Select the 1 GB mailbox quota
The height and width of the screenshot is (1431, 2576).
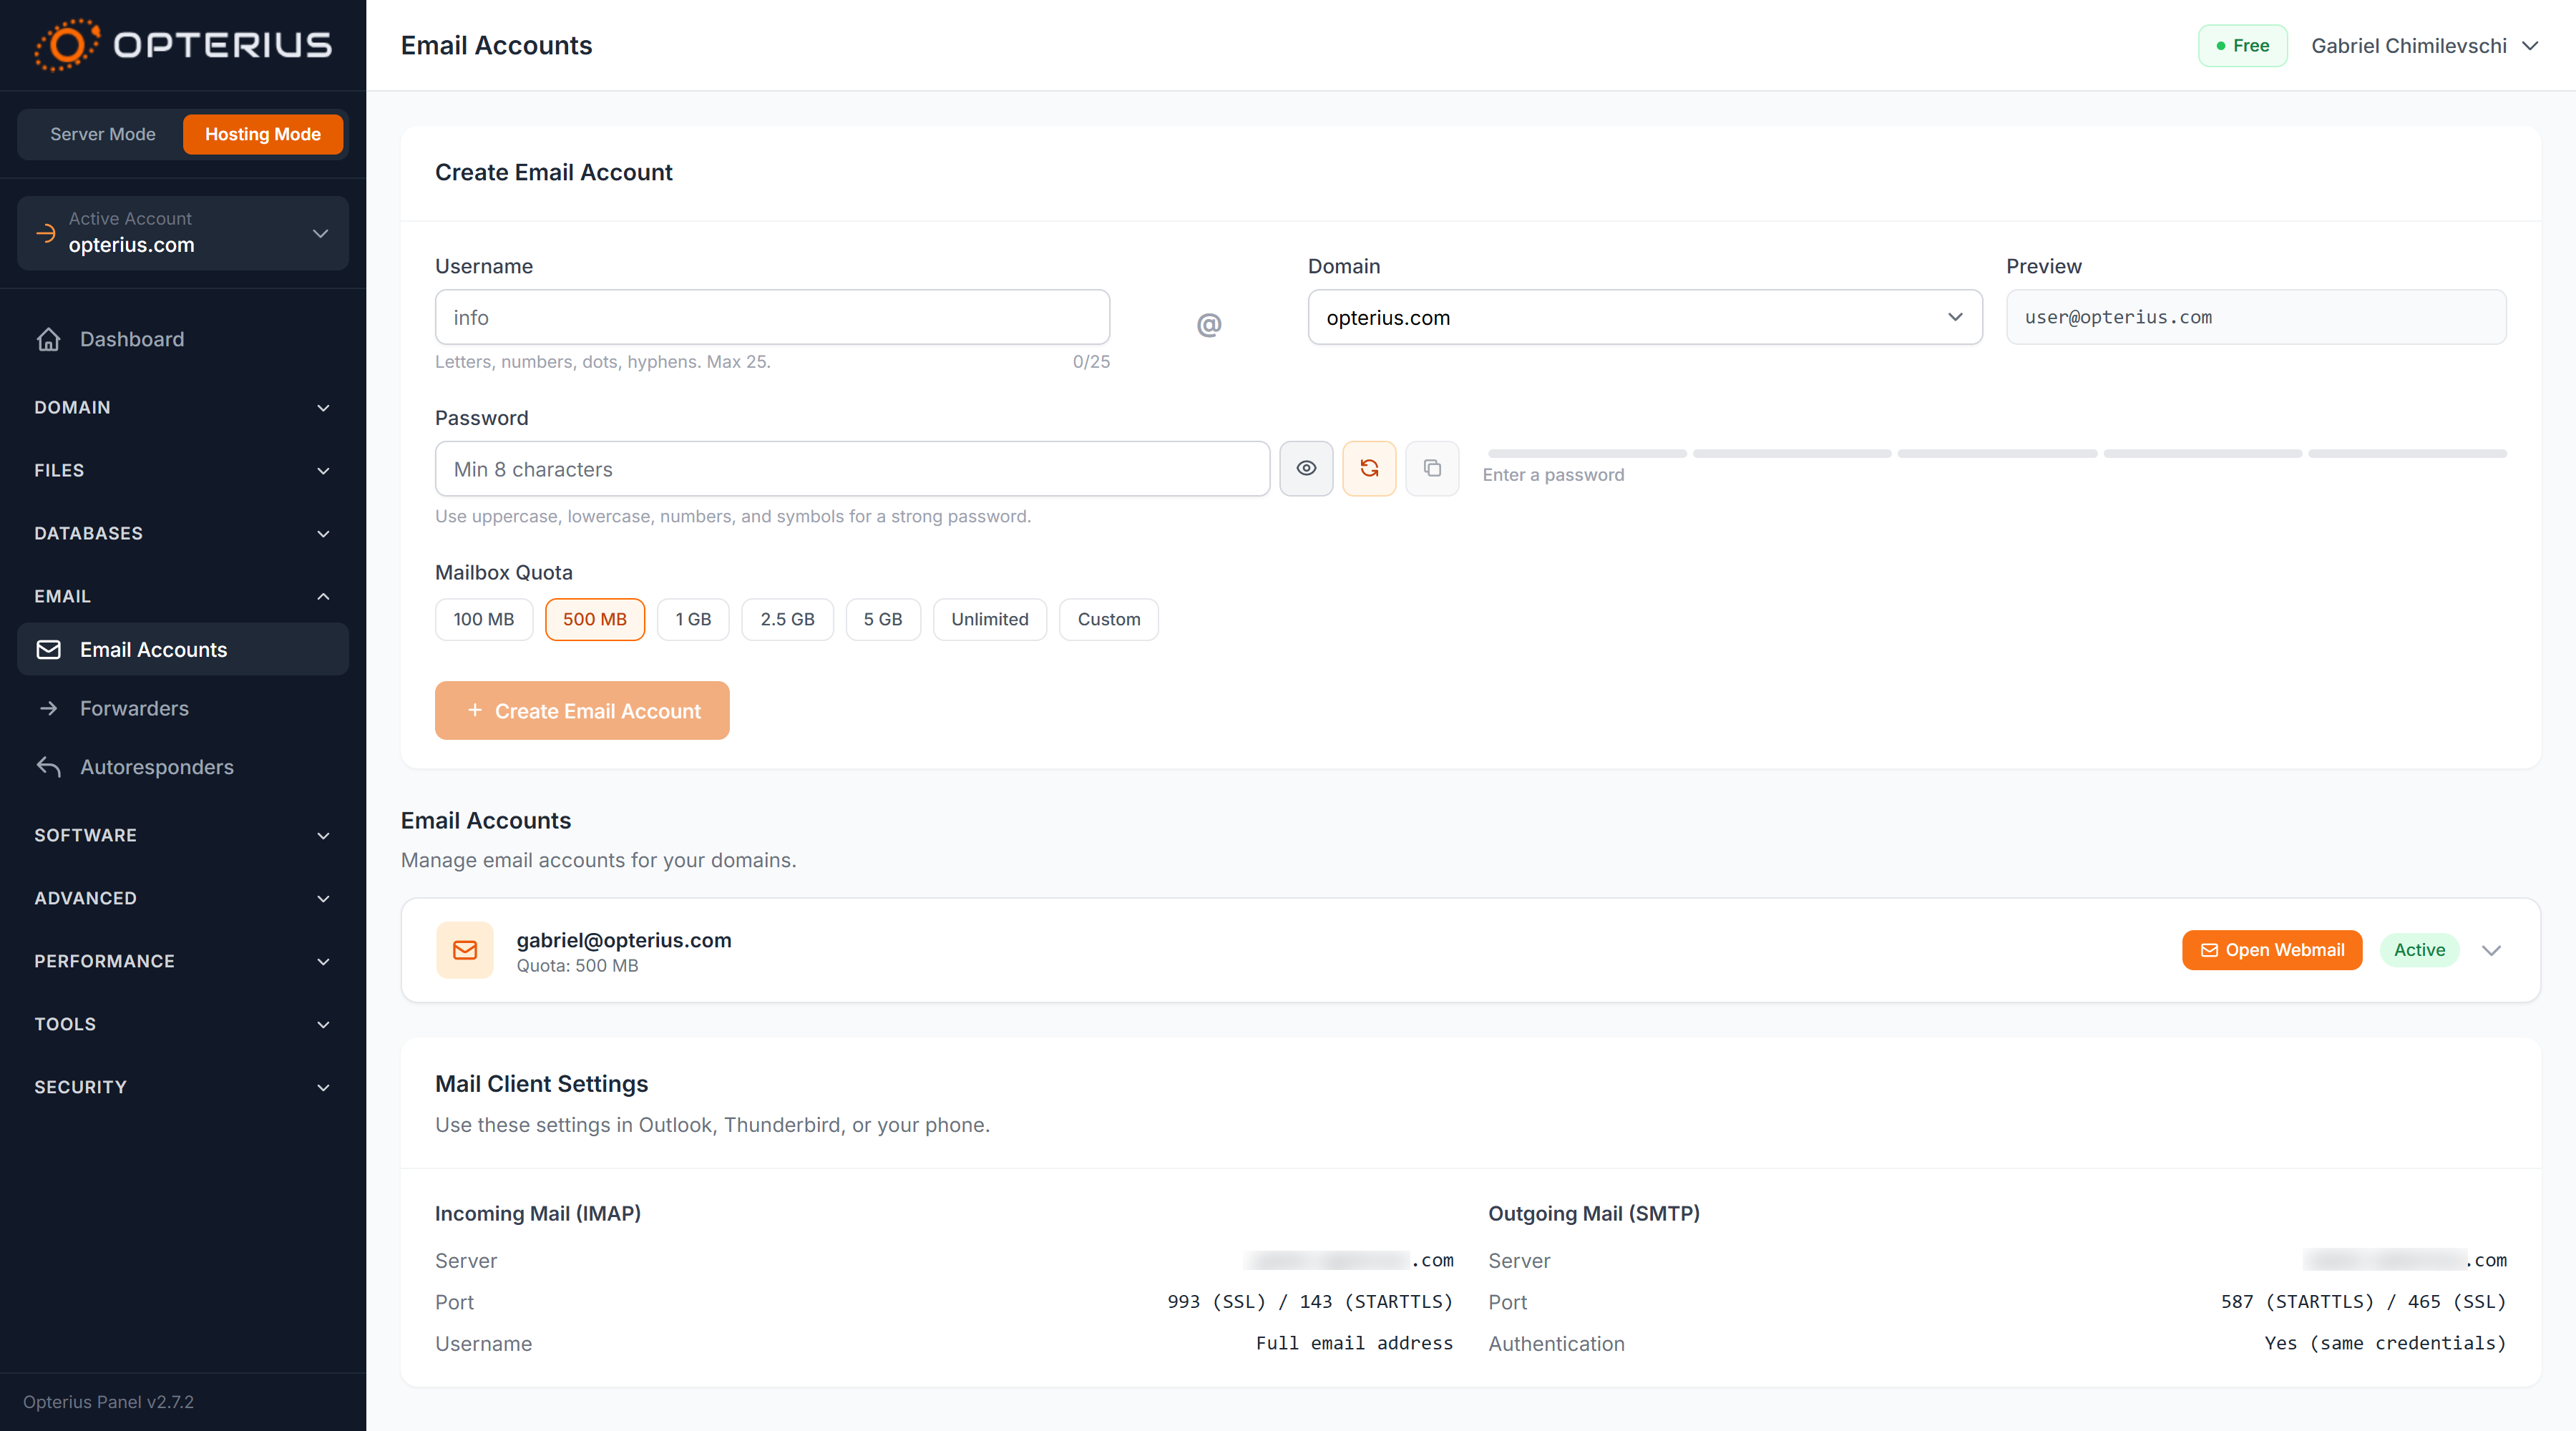[x=693, y=619]
